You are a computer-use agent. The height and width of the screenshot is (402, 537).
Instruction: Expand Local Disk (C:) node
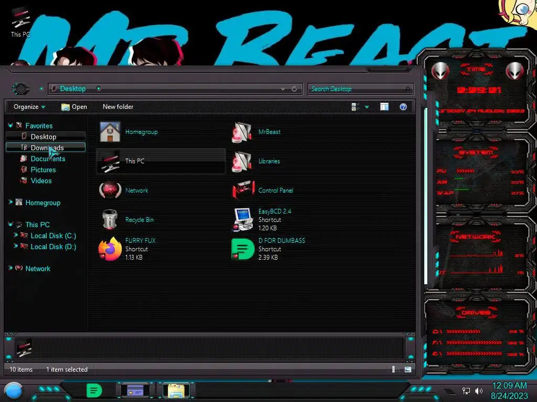pyautogui.click(x=15, y=235)
